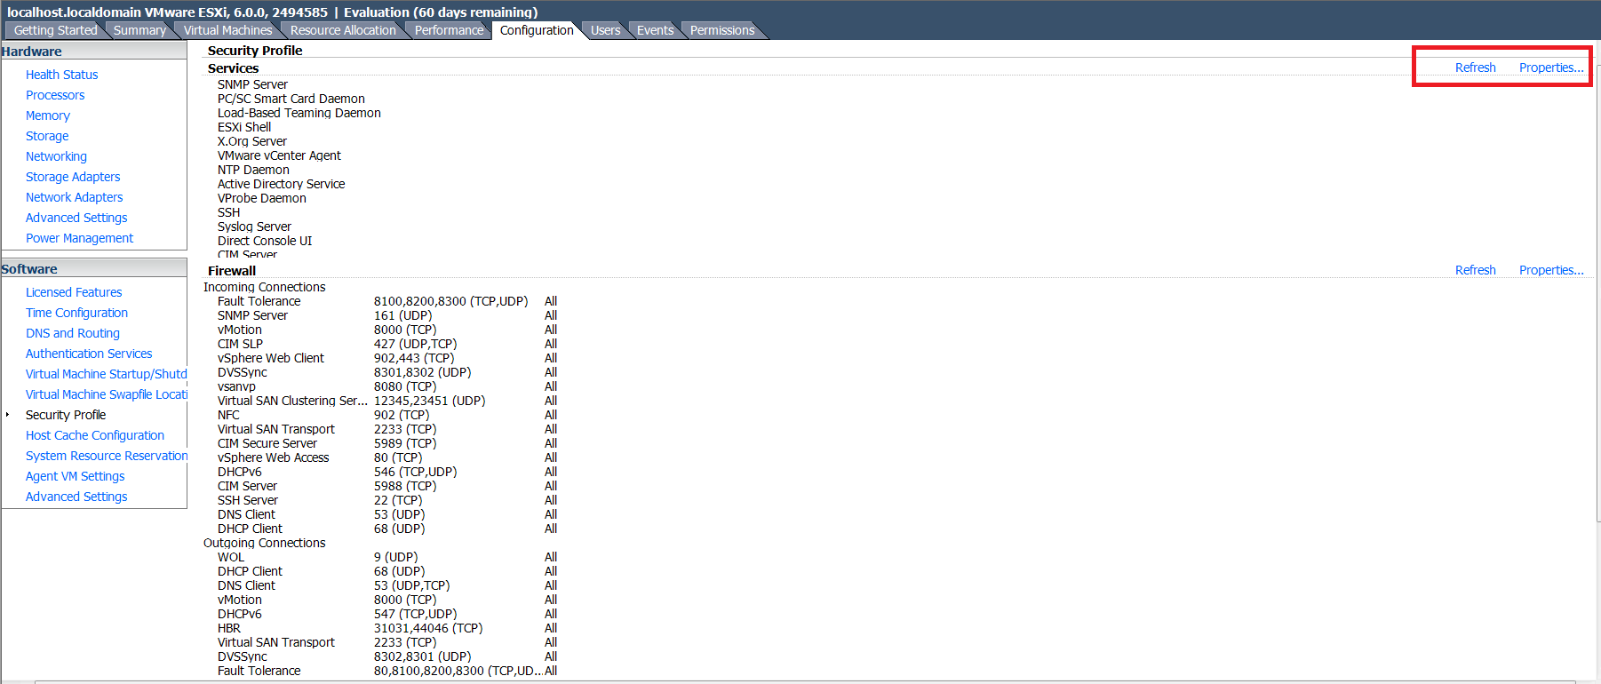Open the Events tab
Screen dimensions: 1601x684
[655, 30]
